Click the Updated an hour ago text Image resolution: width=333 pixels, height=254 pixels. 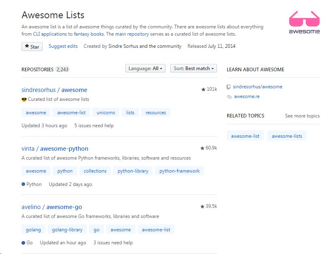pyautogui.click(x=63, y=243)
